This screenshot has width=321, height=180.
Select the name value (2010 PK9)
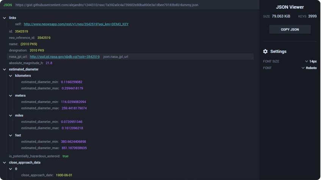click(x=29, y=44)
